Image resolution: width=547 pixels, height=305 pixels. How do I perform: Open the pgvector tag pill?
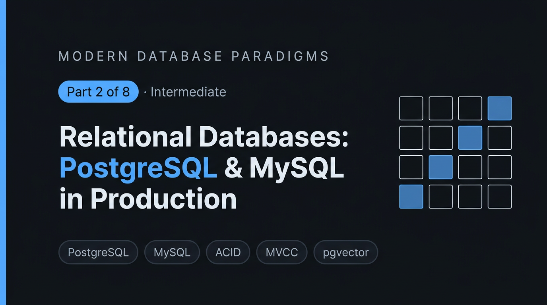pyautogui.click(x=345, y=252)
